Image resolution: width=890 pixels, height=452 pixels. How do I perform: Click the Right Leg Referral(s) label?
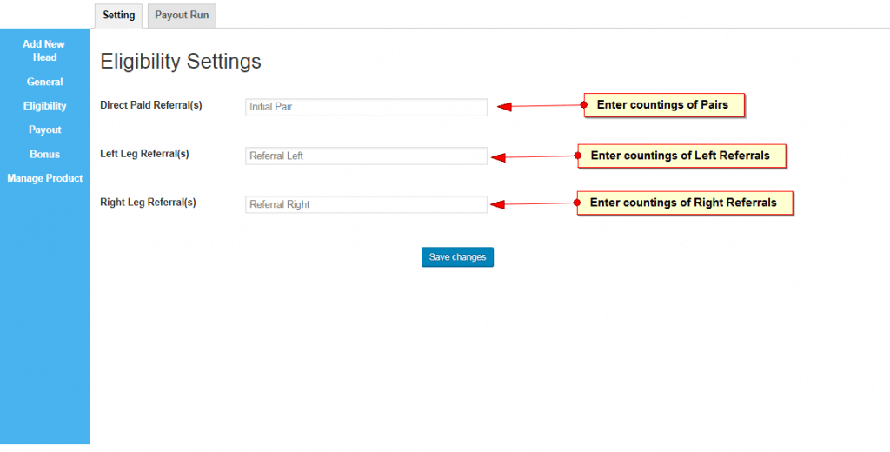148,203
